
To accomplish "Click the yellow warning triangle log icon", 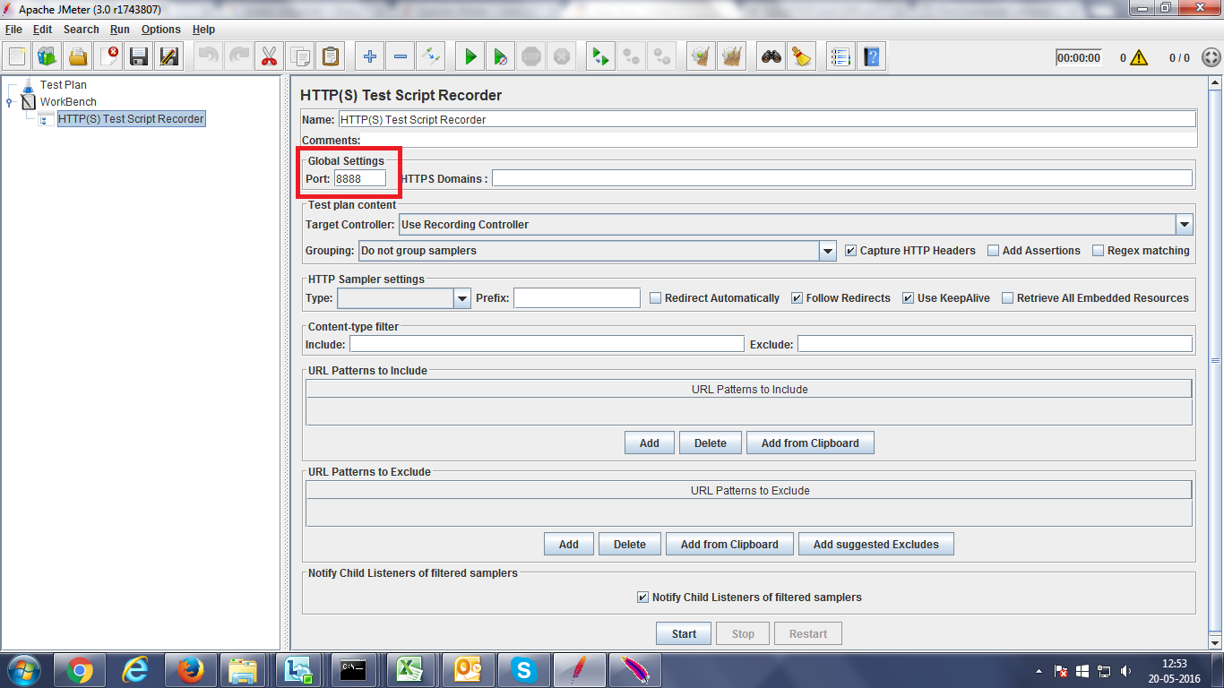I will (1138, 57).
